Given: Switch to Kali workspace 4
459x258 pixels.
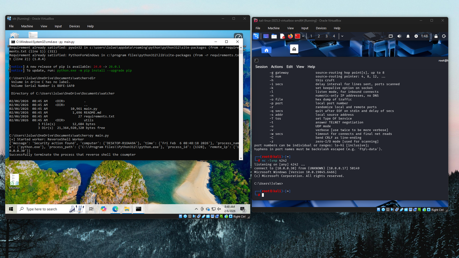Looking at the screenshot, I should coord(334,36).
